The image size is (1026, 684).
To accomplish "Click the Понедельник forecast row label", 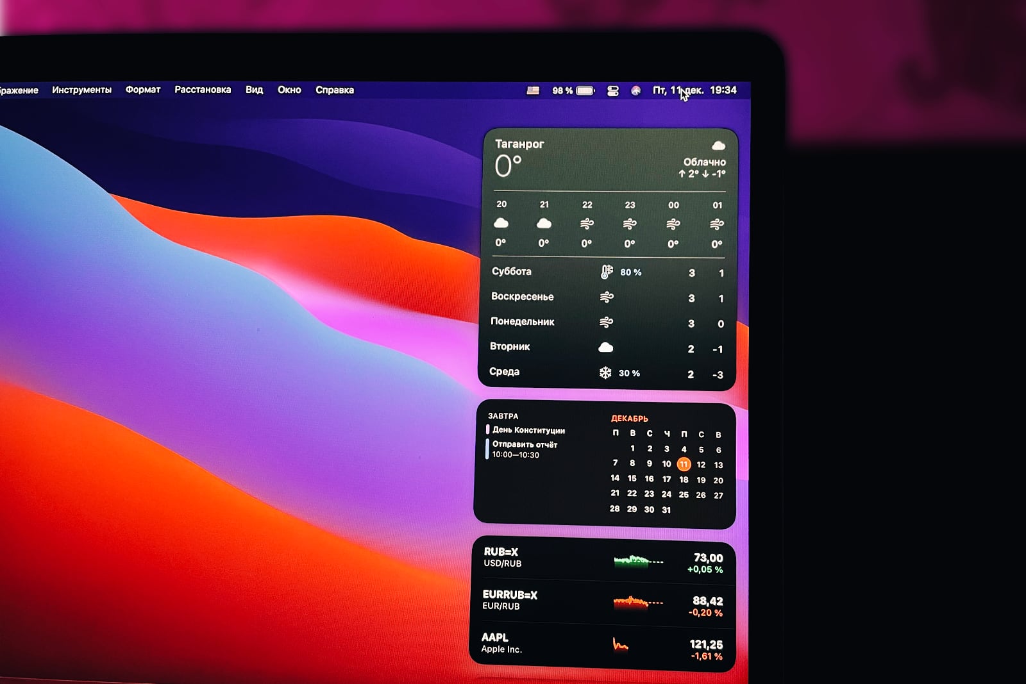I will (522, 321).
